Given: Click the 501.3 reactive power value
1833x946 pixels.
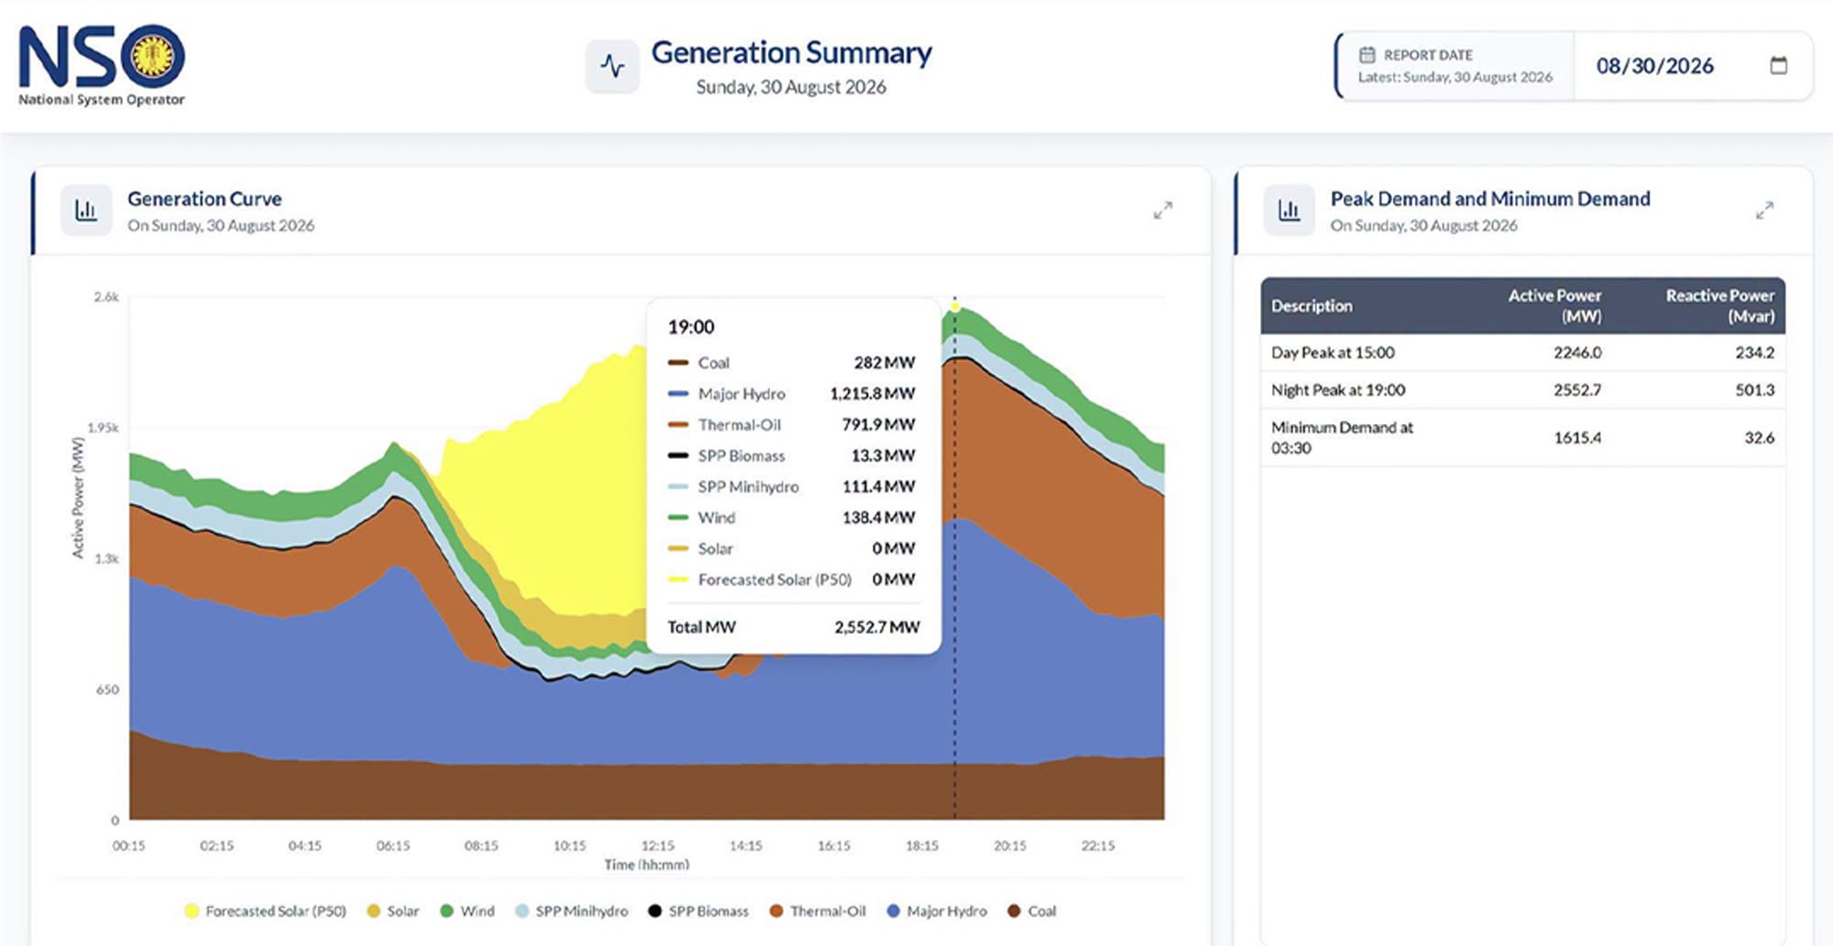Looking at the screenshot, I should coord(1754,390).
